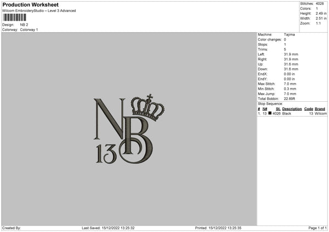
Task: Select 'Wilcom EmbroideryStudio – Level 3 Advanced' text
Action: click(39, 11)
